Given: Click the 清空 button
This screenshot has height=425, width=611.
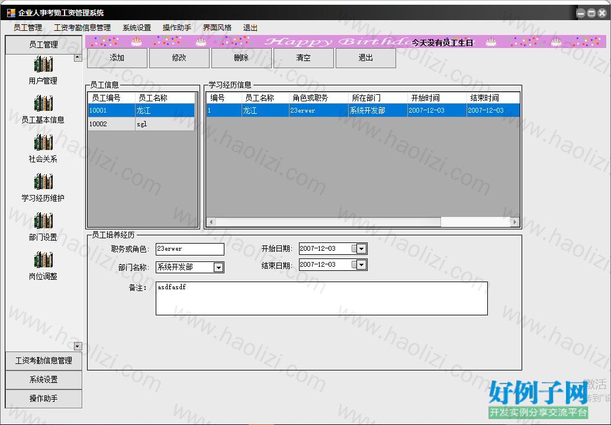Looking at the screenshot, I should [x=304, y=57].
